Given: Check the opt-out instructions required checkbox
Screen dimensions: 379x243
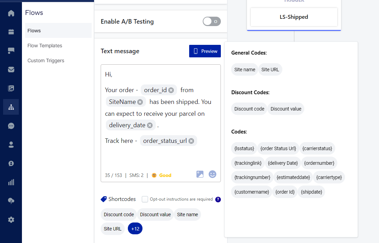Looking at the screenshot, I should tap(145, 199).
